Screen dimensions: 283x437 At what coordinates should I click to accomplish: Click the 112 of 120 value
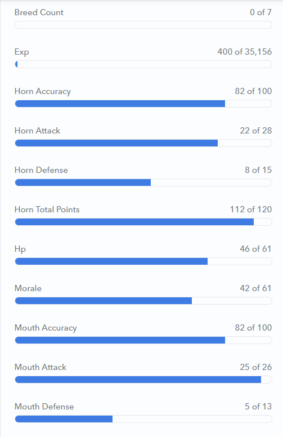[251, 209]
